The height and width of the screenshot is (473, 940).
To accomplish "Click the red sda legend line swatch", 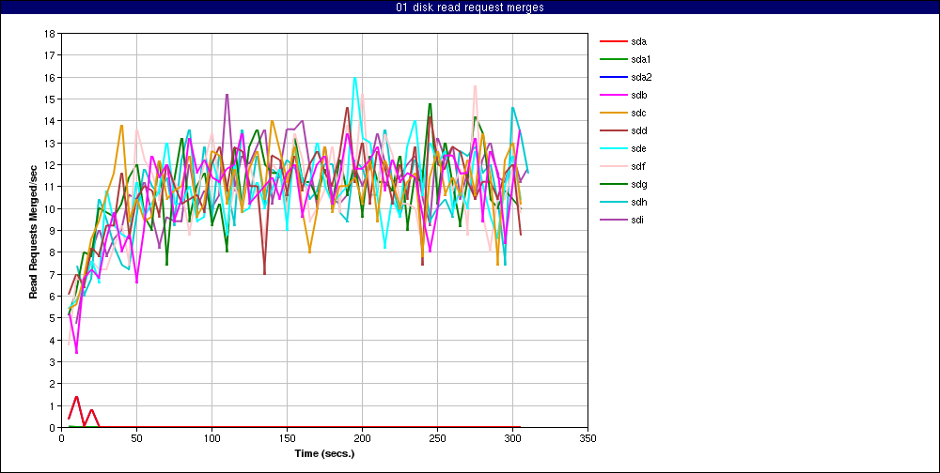I will [x=613, y=42].
